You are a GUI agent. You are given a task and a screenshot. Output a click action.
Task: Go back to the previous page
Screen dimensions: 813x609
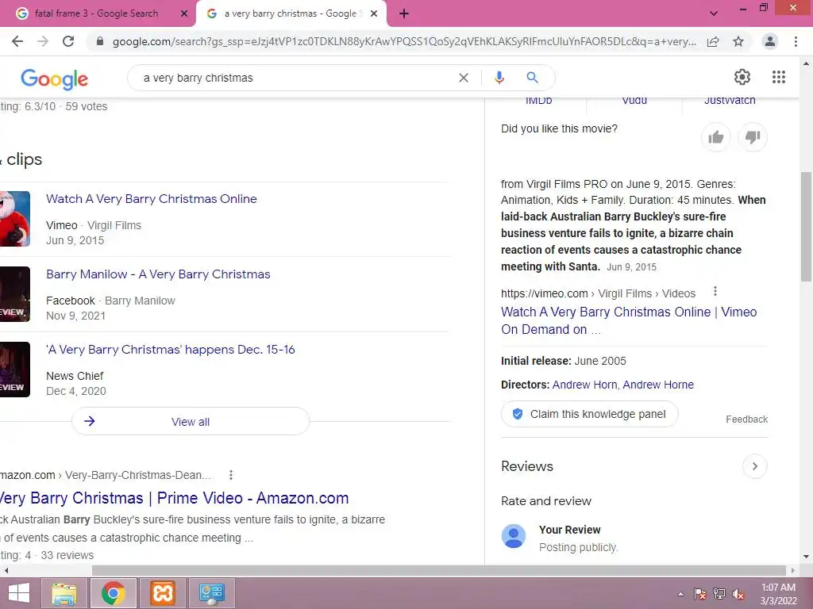(x=17, y=41)
